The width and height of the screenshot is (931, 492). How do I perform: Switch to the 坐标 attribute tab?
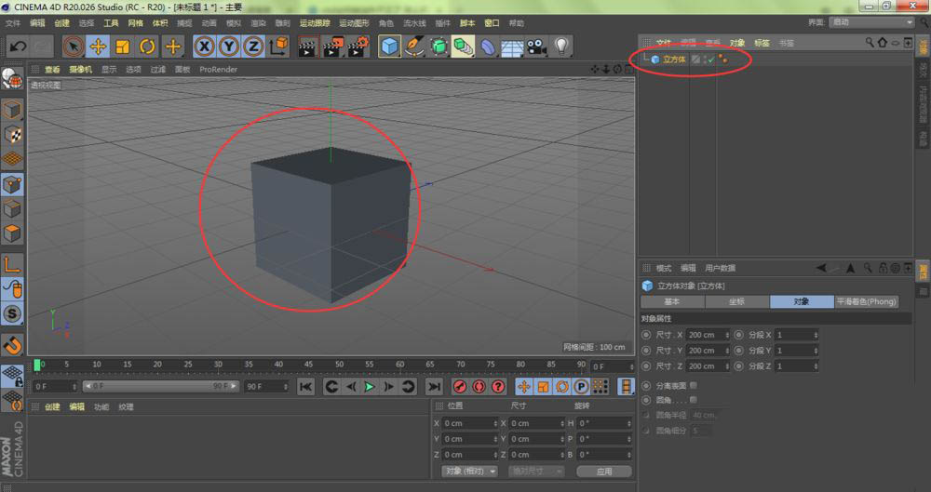pos(736,301)
